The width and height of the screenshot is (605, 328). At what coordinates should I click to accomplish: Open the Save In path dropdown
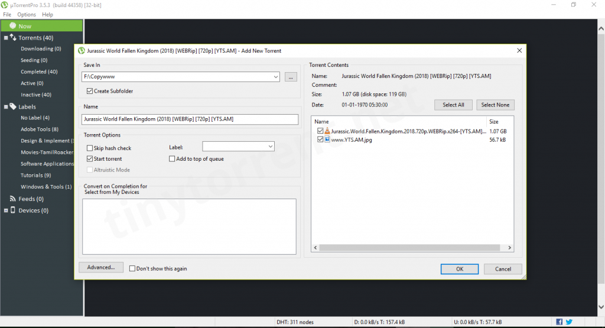tap(275, 77)
